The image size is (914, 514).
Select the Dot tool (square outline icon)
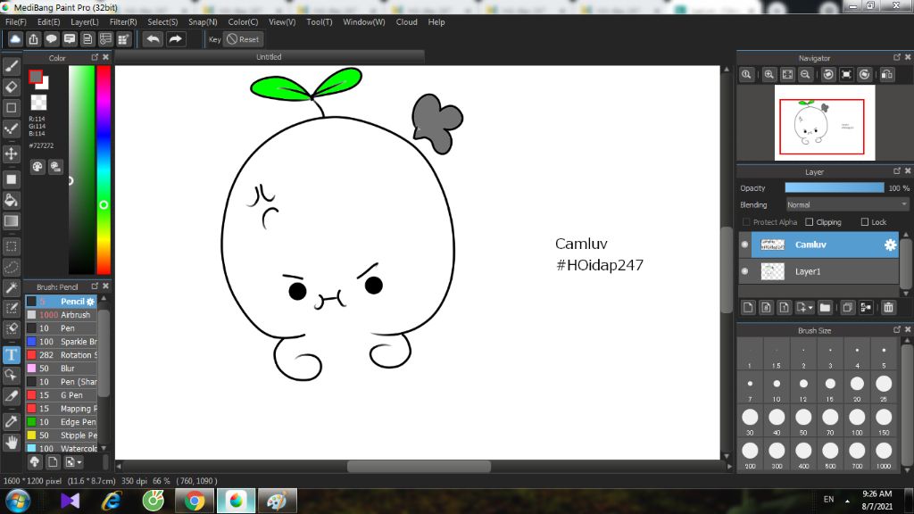pyautogui.click(x=11, y=108)
